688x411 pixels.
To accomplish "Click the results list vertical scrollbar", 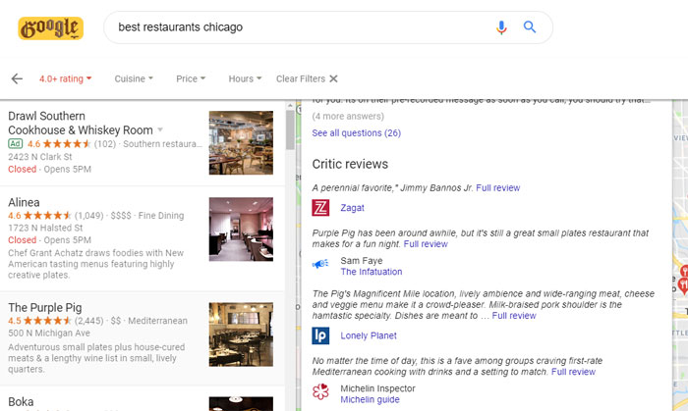I will click(291, 245).
